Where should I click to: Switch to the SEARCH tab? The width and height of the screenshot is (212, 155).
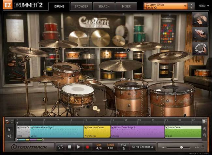click(104, 6)
